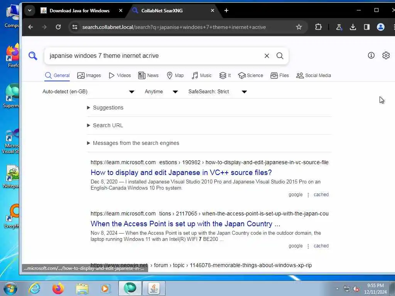Switch to the Map category
Viewport: 395px width, 296px height.
[x=175, y=75]
